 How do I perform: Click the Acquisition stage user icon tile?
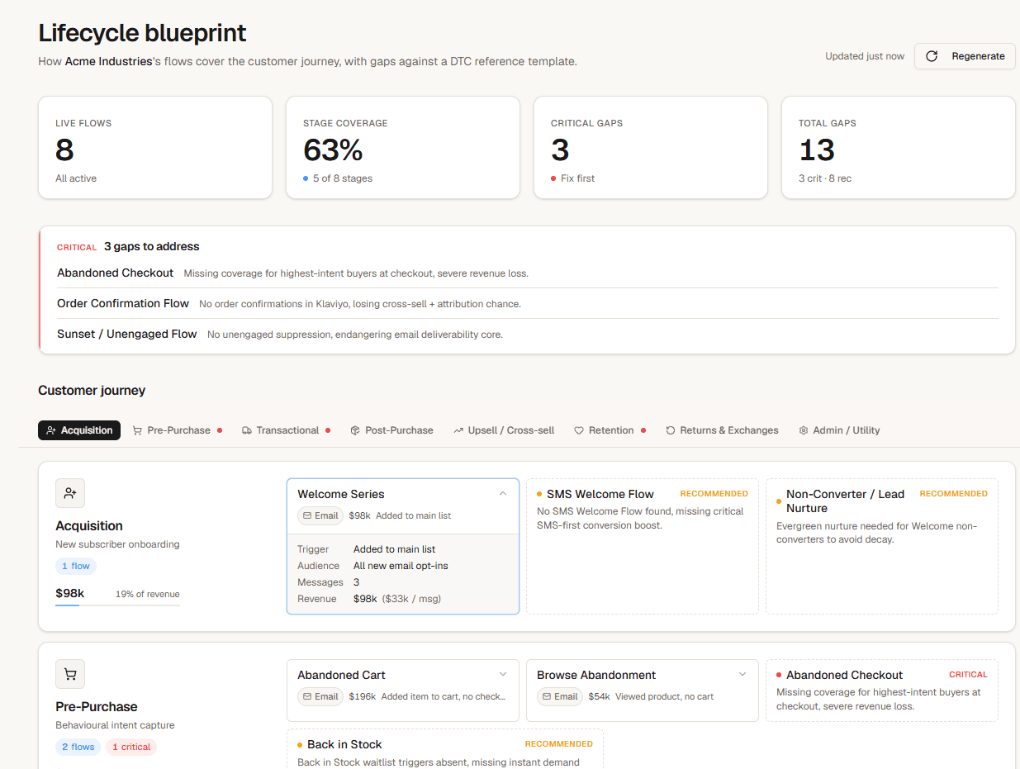70,493
